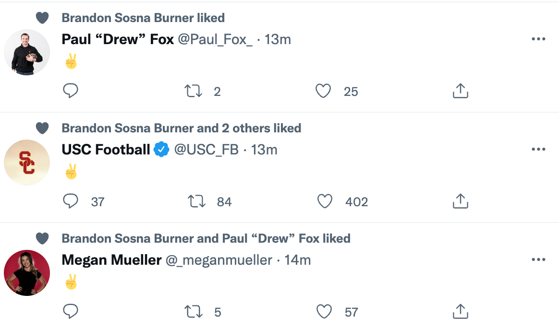Open Paul Fox's profile picture

27,52
